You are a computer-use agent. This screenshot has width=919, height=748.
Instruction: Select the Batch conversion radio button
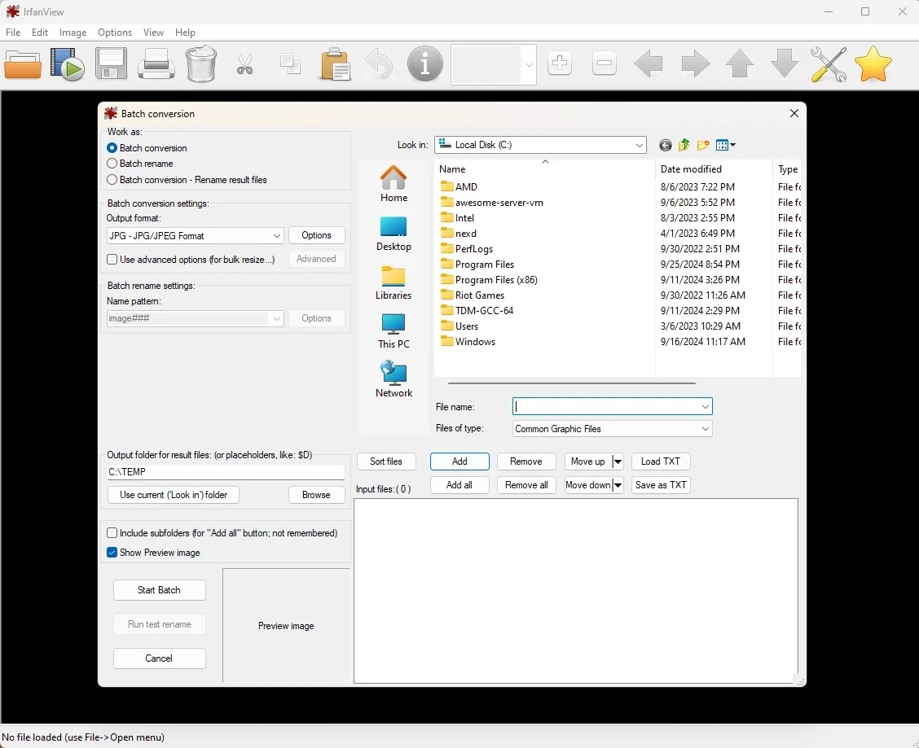112,148
